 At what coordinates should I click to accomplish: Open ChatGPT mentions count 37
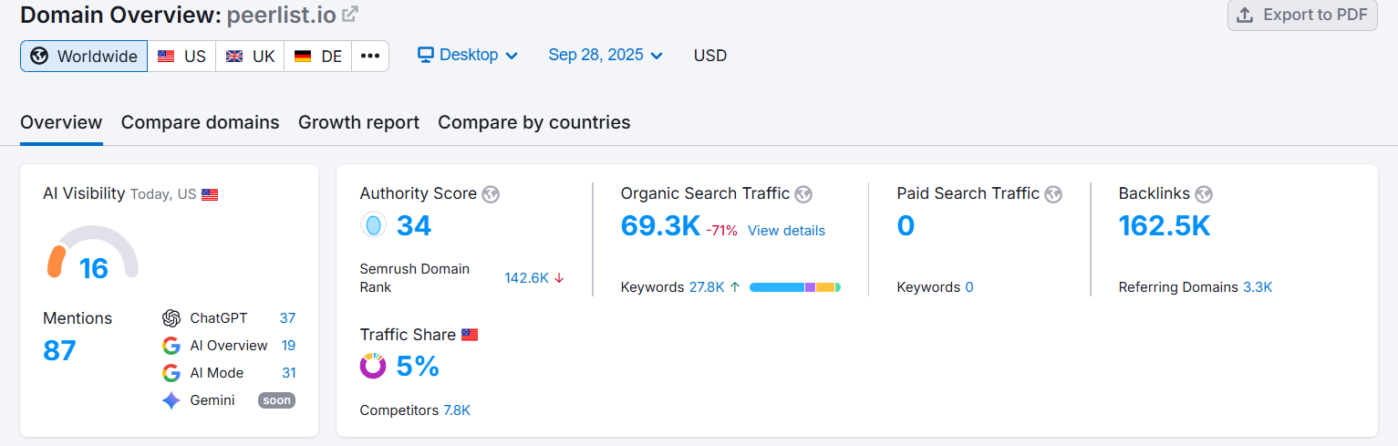(287, 318)
